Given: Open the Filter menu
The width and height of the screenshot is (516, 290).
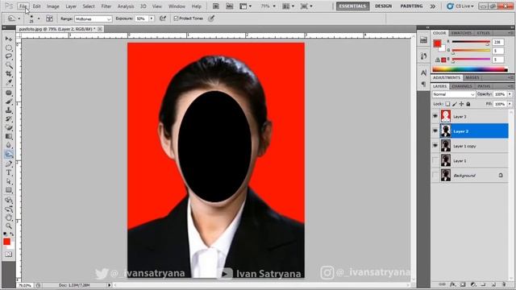Looking at the screenshot, I should (106, 6).
